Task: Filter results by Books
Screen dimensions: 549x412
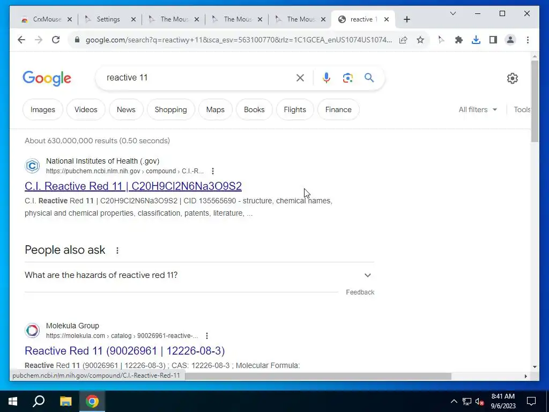Action: pos(254,109)
